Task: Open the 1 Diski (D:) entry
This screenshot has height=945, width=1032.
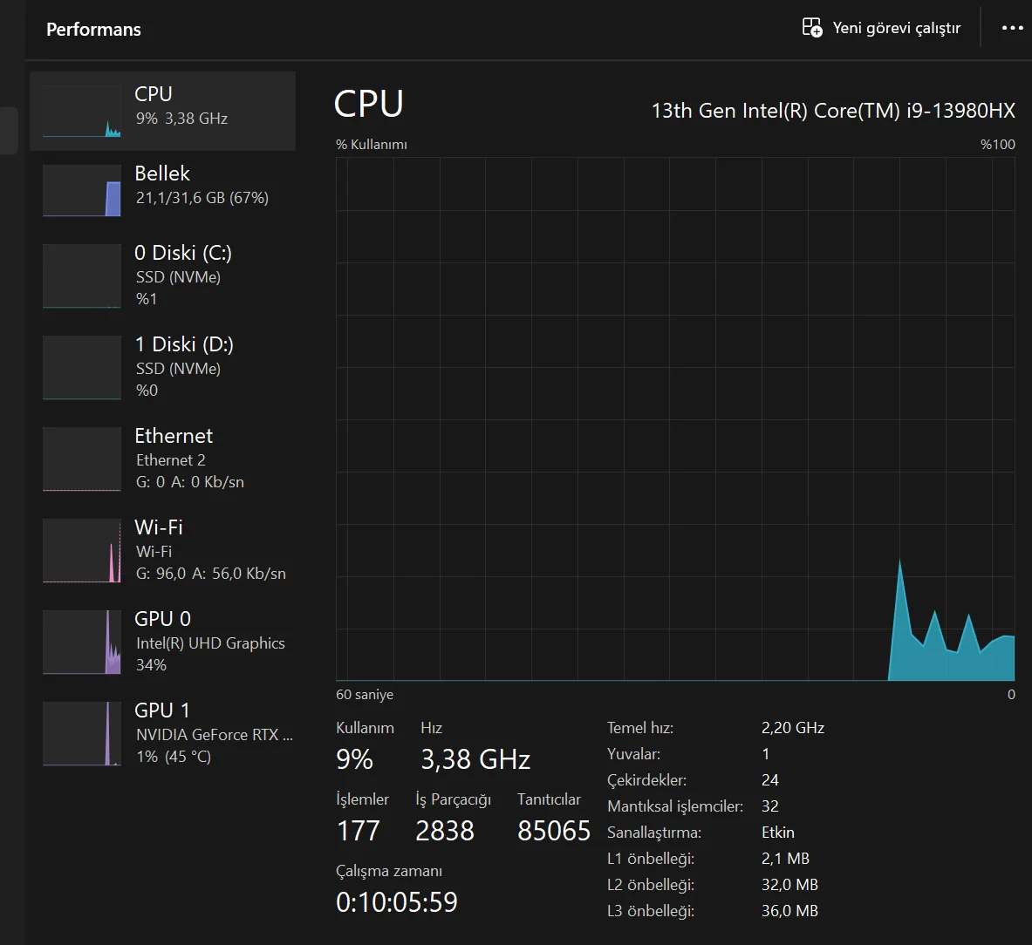Action: click(162, 367)
